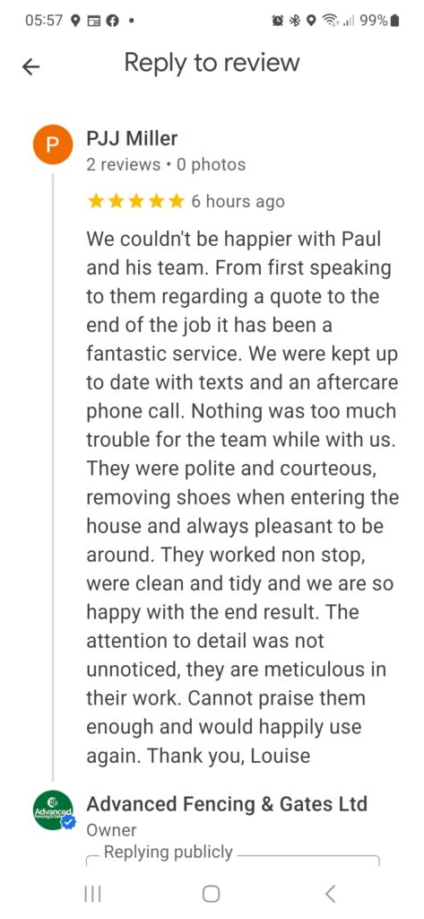424x919 pixels.
Task: Tap the Facebook notification icon
Action: point(113,21)
